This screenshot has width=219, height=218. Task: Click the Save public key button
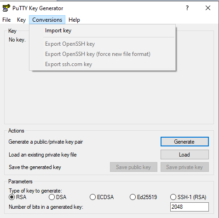pyautogui.click(x=133, y=167)
